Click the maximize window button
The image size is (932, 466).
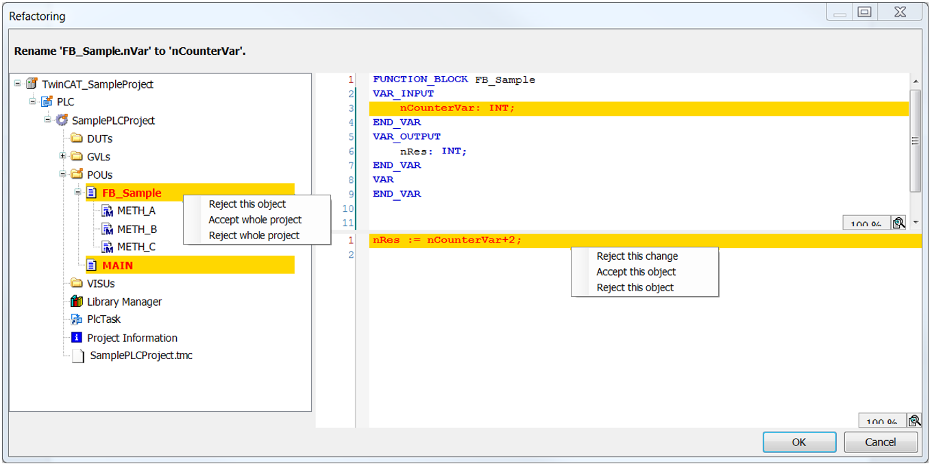(865, 12)
